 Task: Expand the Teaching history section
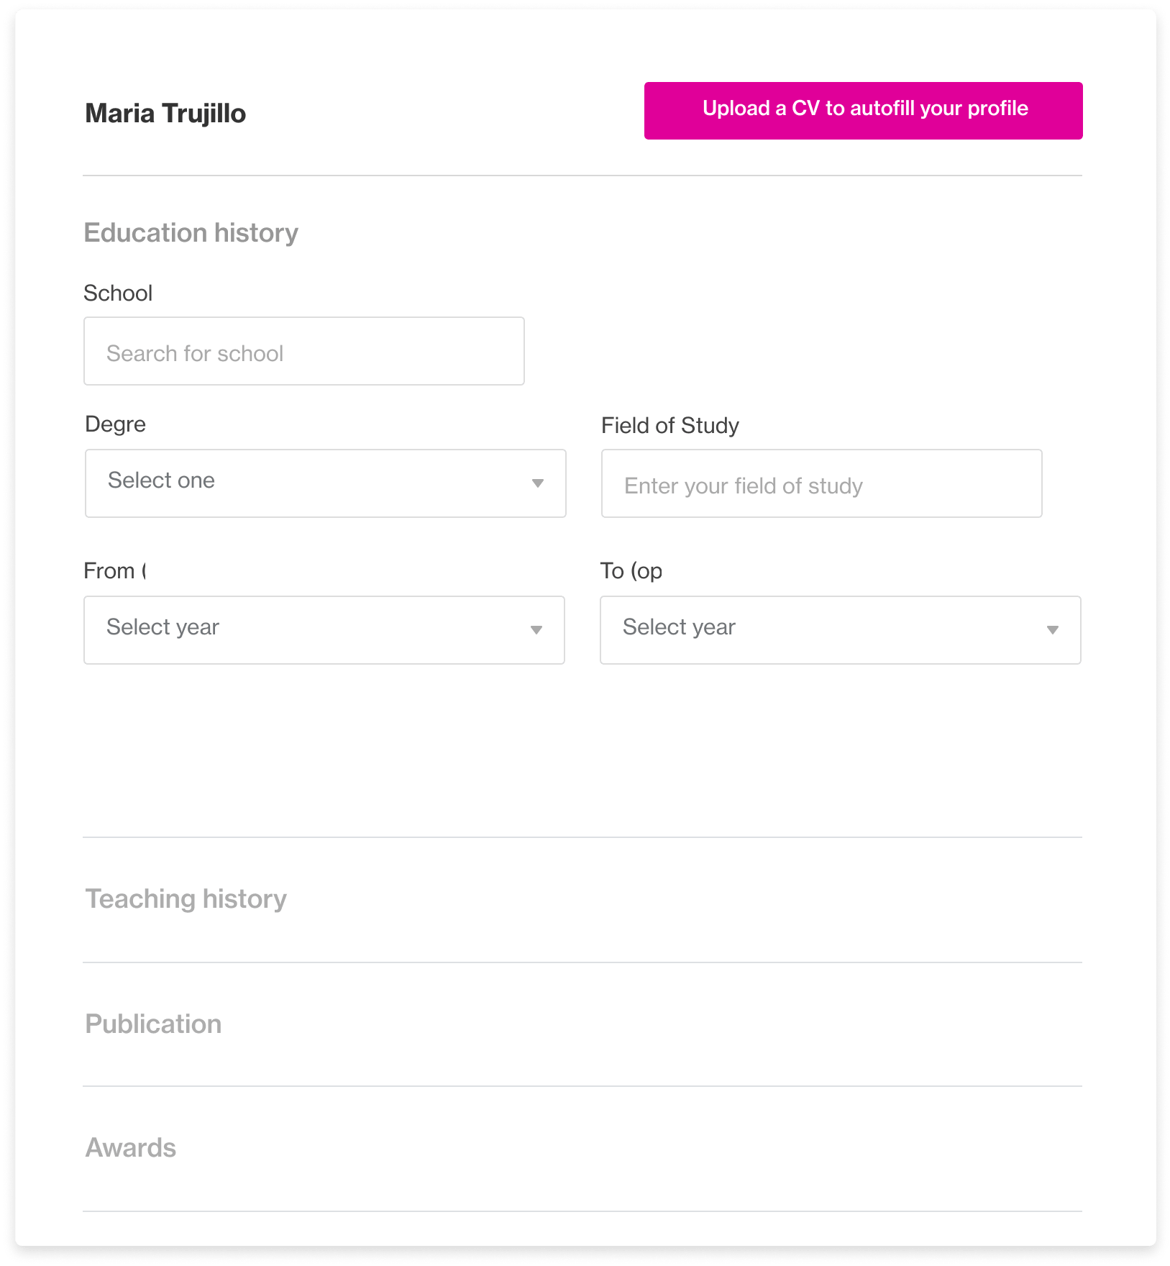pos(186,899)
